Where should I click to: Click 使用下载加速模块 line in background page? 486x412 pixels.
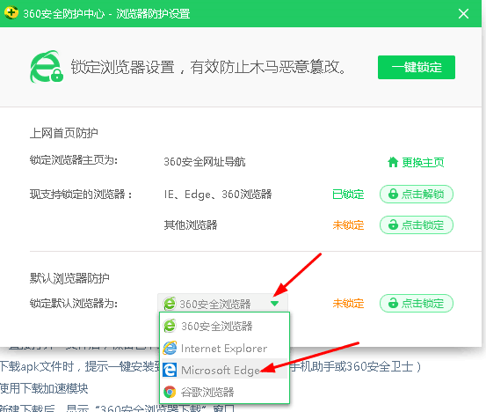coord(44,388)
